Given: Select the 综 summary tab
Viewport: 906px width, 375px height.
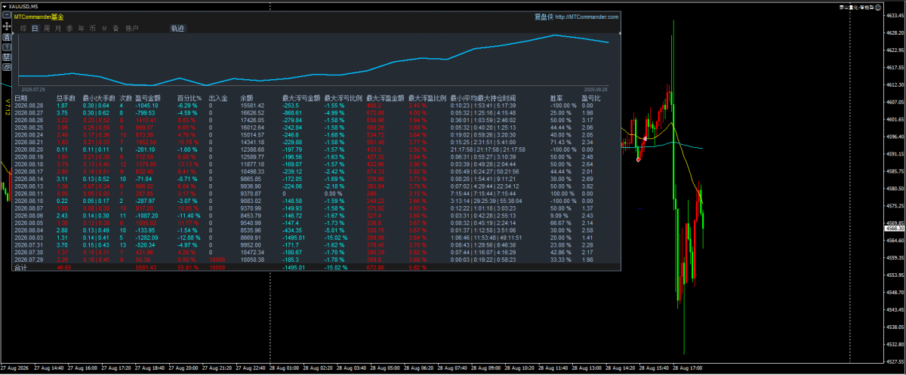Looking at the screenshot, I should (x=23, y=29).
